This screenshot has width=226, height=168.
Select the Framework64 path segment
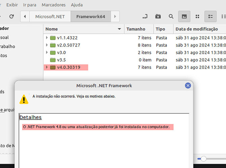(x=91, y=16)
